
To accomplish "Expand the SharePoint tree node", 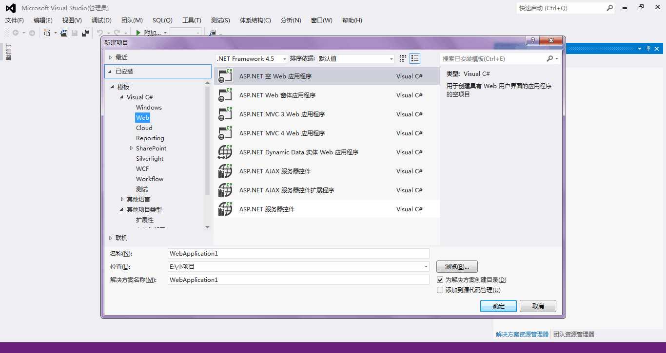I will tap(131, 149).
